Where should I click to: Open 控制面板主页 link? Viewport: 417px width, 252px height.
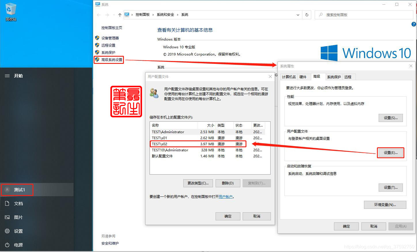112,28
